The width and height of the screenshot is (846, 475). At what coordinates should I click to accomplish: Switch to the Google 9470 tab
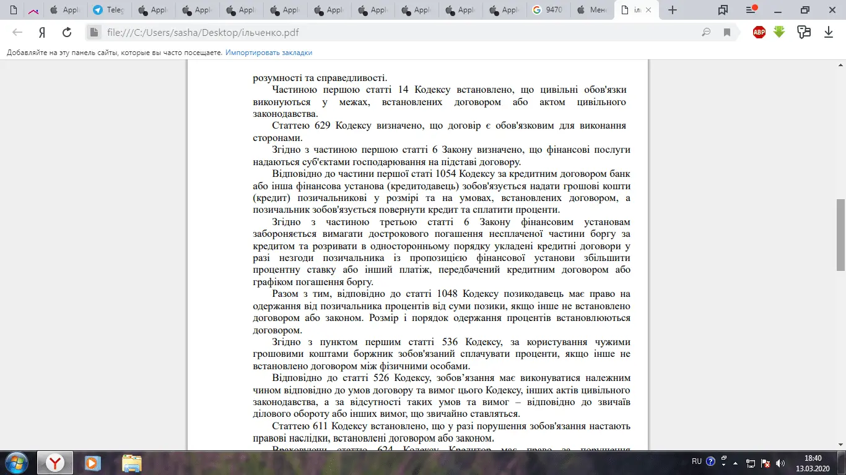[548, 10]
